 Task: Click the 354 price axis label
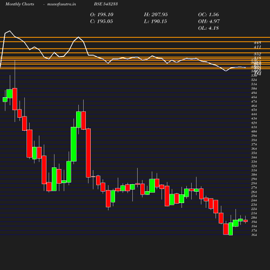[x=254, y=153]
